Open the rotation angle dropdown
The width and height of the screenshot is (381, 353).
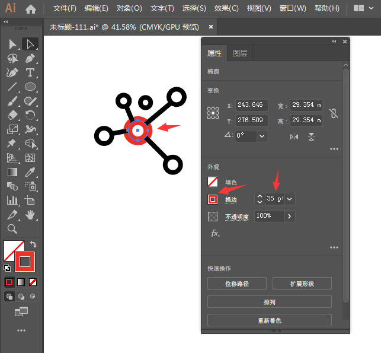[x=262, y=136]
